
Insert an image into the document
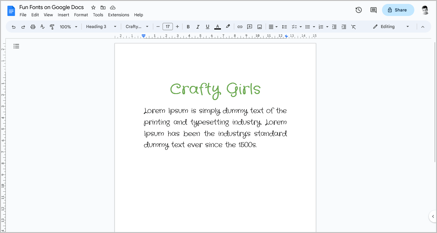(259, 27)
